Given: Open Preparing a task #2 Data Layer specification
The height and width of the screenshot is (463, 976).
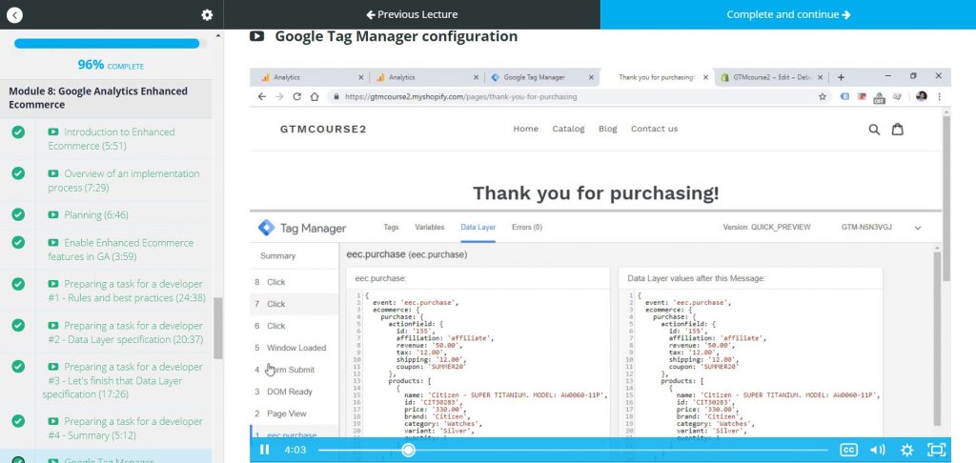Looking at the screenshot, I should click(x=125, y=332).
